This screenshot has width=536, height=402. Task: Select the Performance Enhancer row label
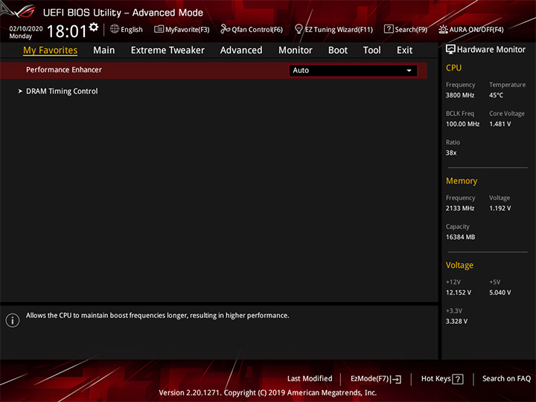pos(64,70)
